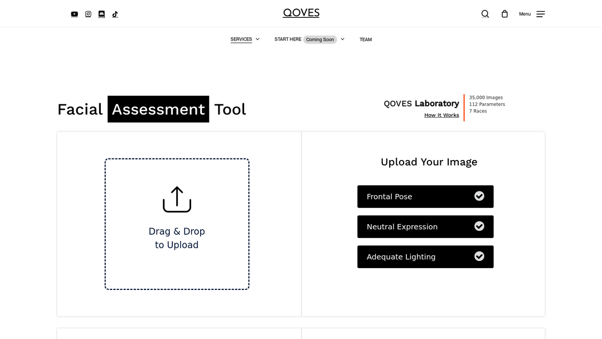The image size is (602, 339).
Task: Open the QOVES YouTube channel icon
Action: pyautogui.click(x=75, y=14)
